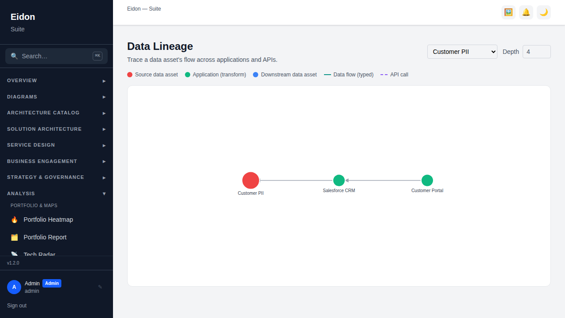Screen dimensions: 565x318
Task: Click the Eidon brand title
Action: click(x=23, y=17)
